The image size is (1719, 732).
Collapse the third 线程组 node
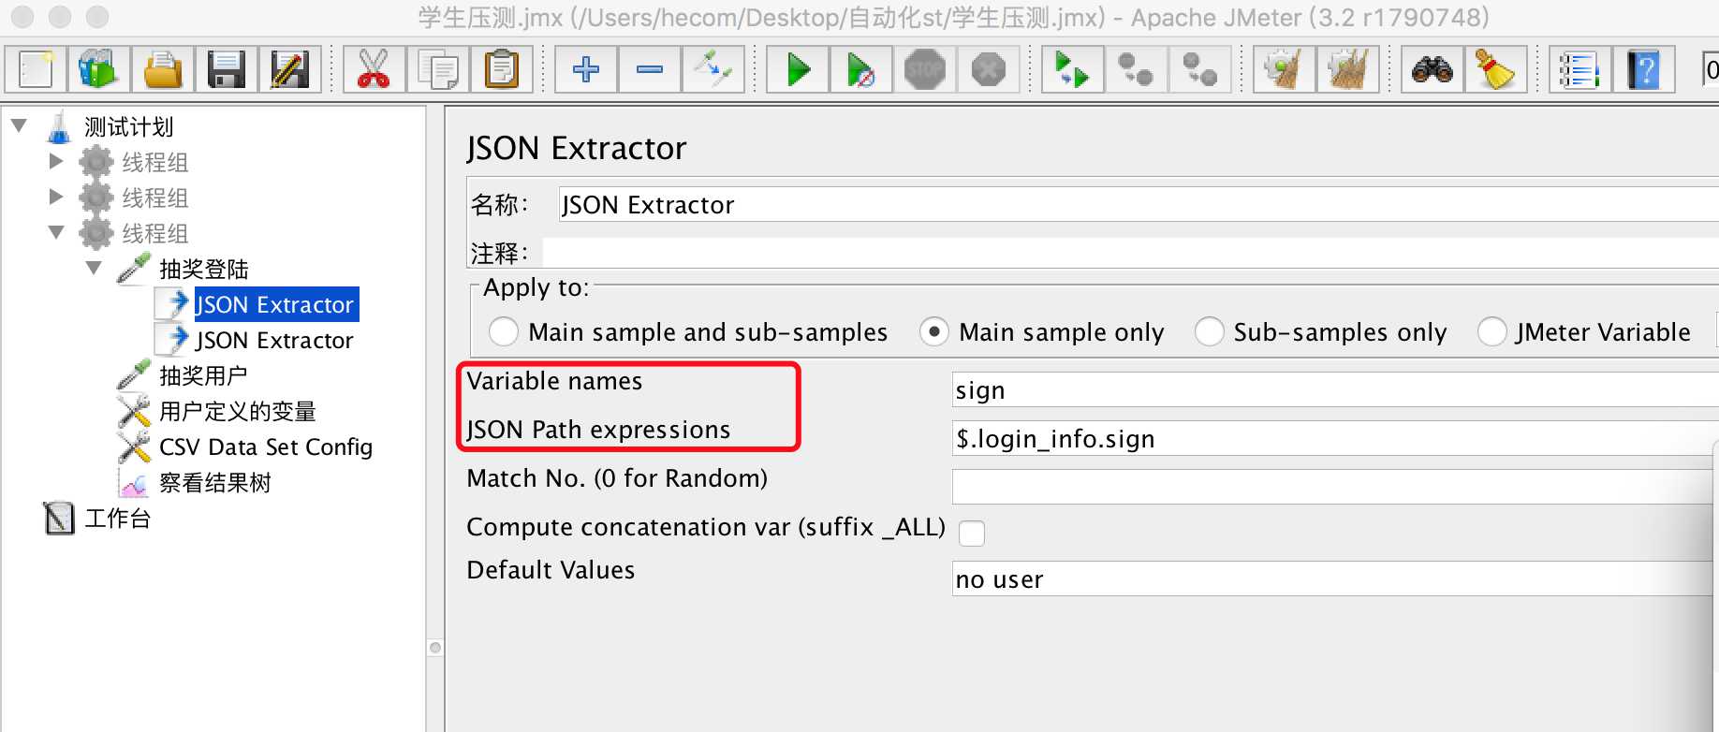(x=56, y=231)
